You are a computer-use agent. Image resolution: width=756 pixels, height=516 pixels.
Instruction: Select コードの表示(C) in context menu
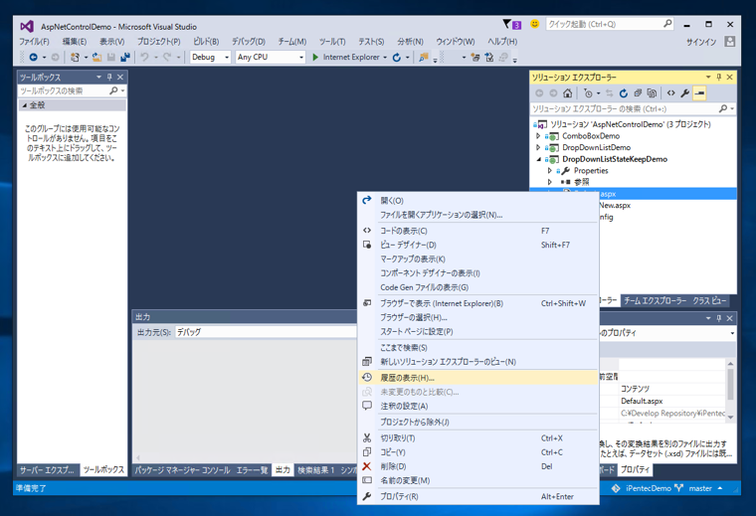tap(477, 231)
